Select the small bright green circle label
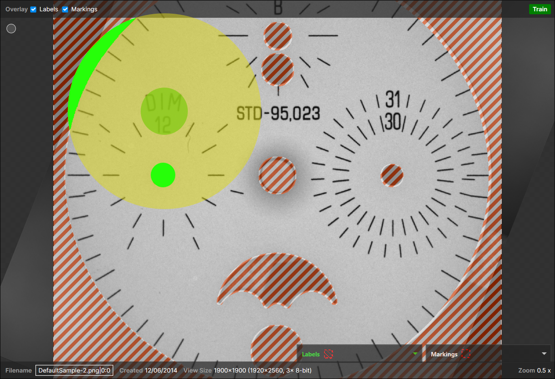 163,175
